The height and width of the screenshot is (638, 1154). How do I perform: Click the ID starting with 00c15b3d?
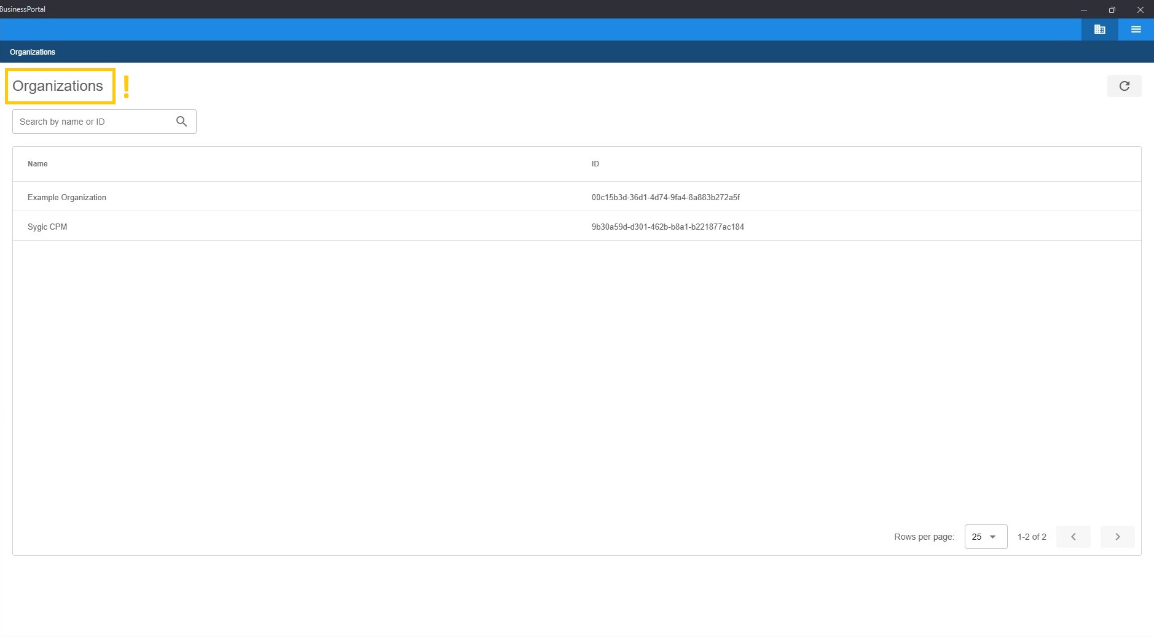(x=665, y=197)
